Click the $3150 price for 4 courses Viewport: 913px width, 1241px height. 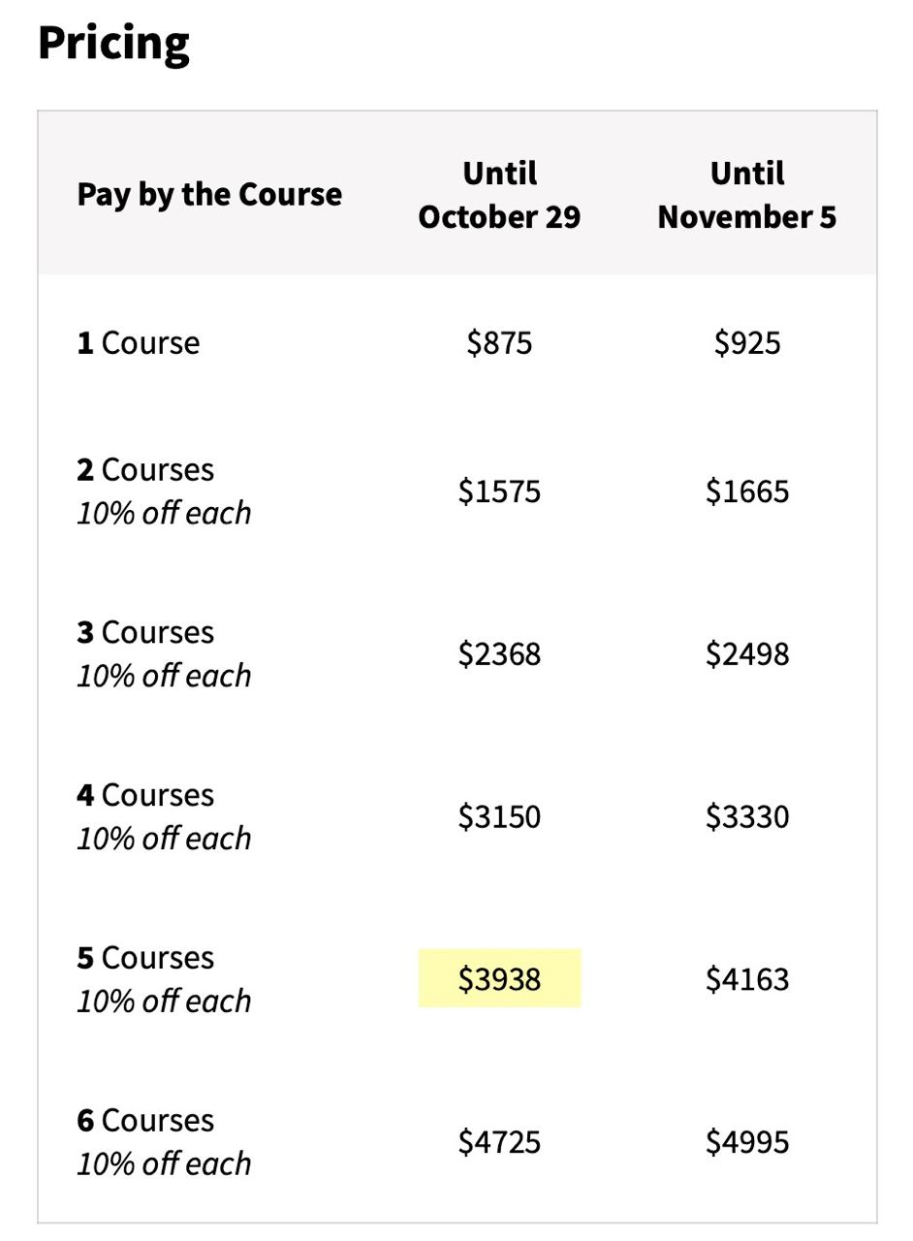pos(499,817)
